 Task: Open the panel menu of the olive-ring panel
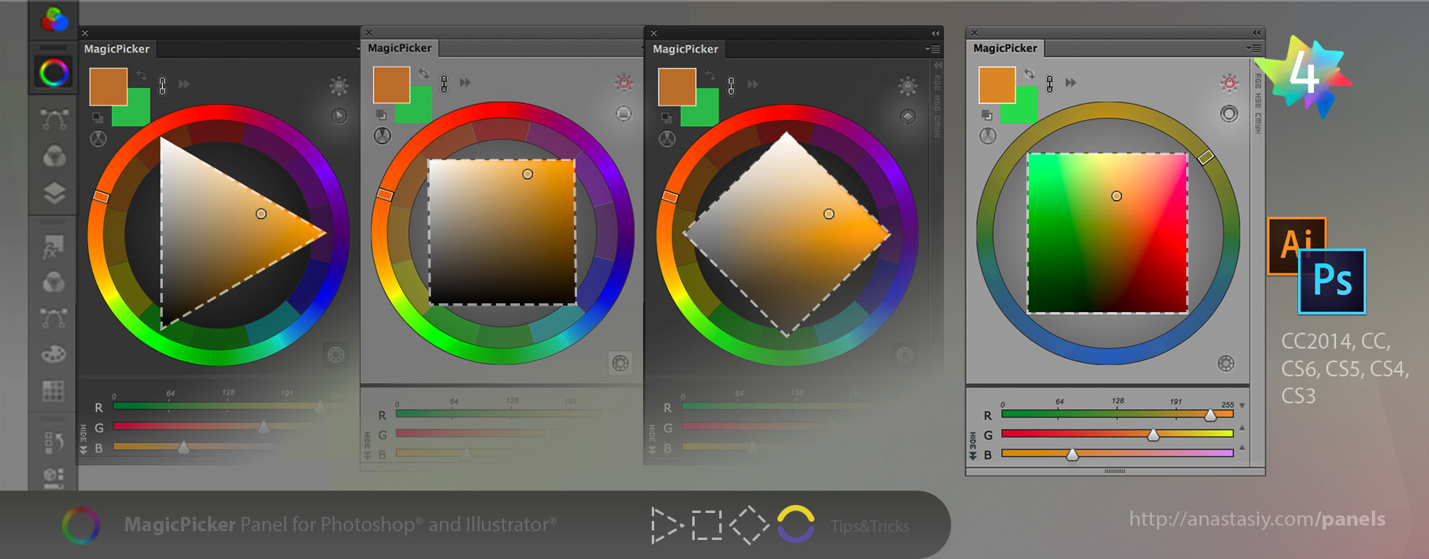1254,48
